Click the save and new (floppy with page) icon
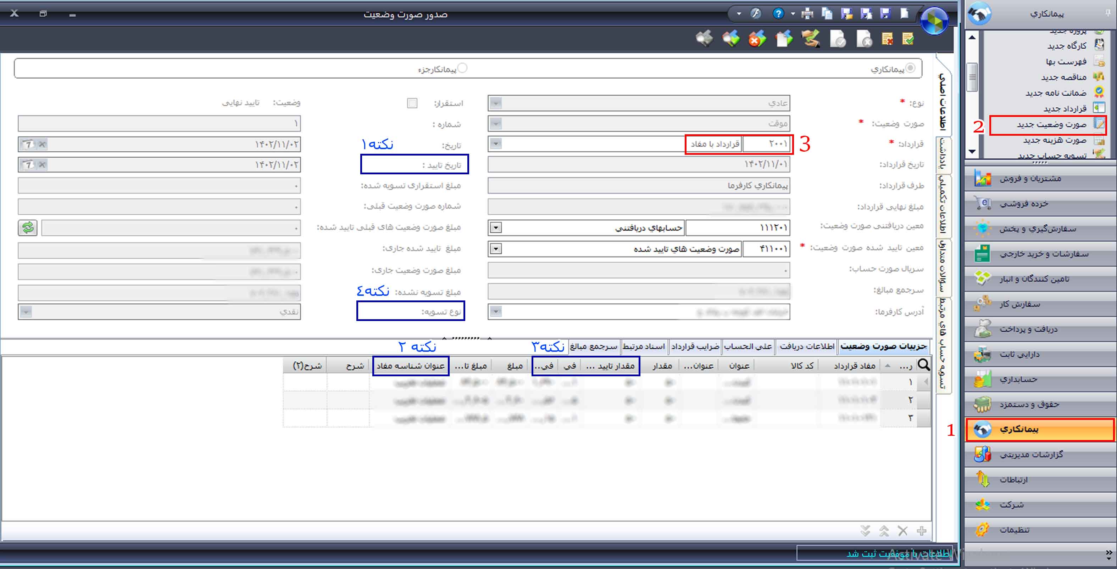Viewport: 1117px width, 569px height. tap(866, 14)
